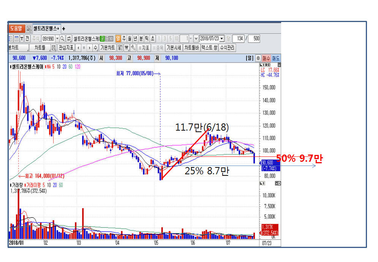378x262 pixels.
Task: Open the stock code 091990 dropdown arrow
Action: (x=57, y=38)
